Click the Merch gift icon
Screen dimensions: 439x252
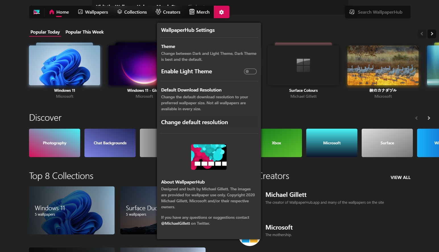click(x=192, y=12)
